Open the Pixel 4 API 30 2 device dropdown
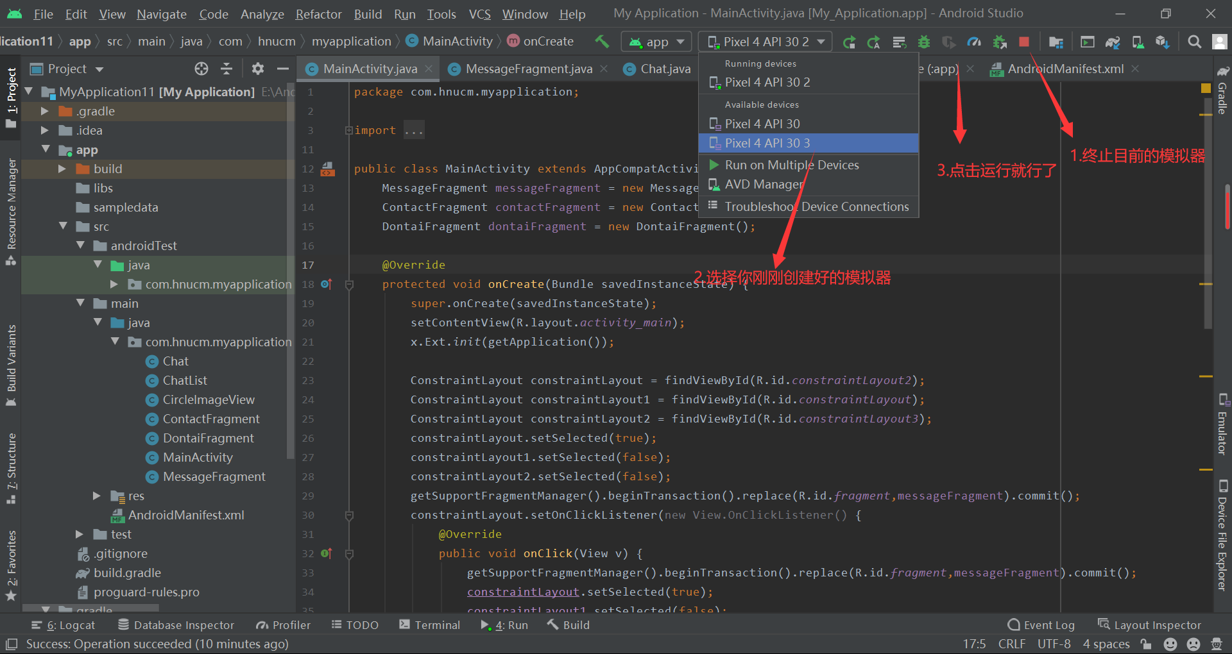1232x654 pixels. tap(765, 42)
